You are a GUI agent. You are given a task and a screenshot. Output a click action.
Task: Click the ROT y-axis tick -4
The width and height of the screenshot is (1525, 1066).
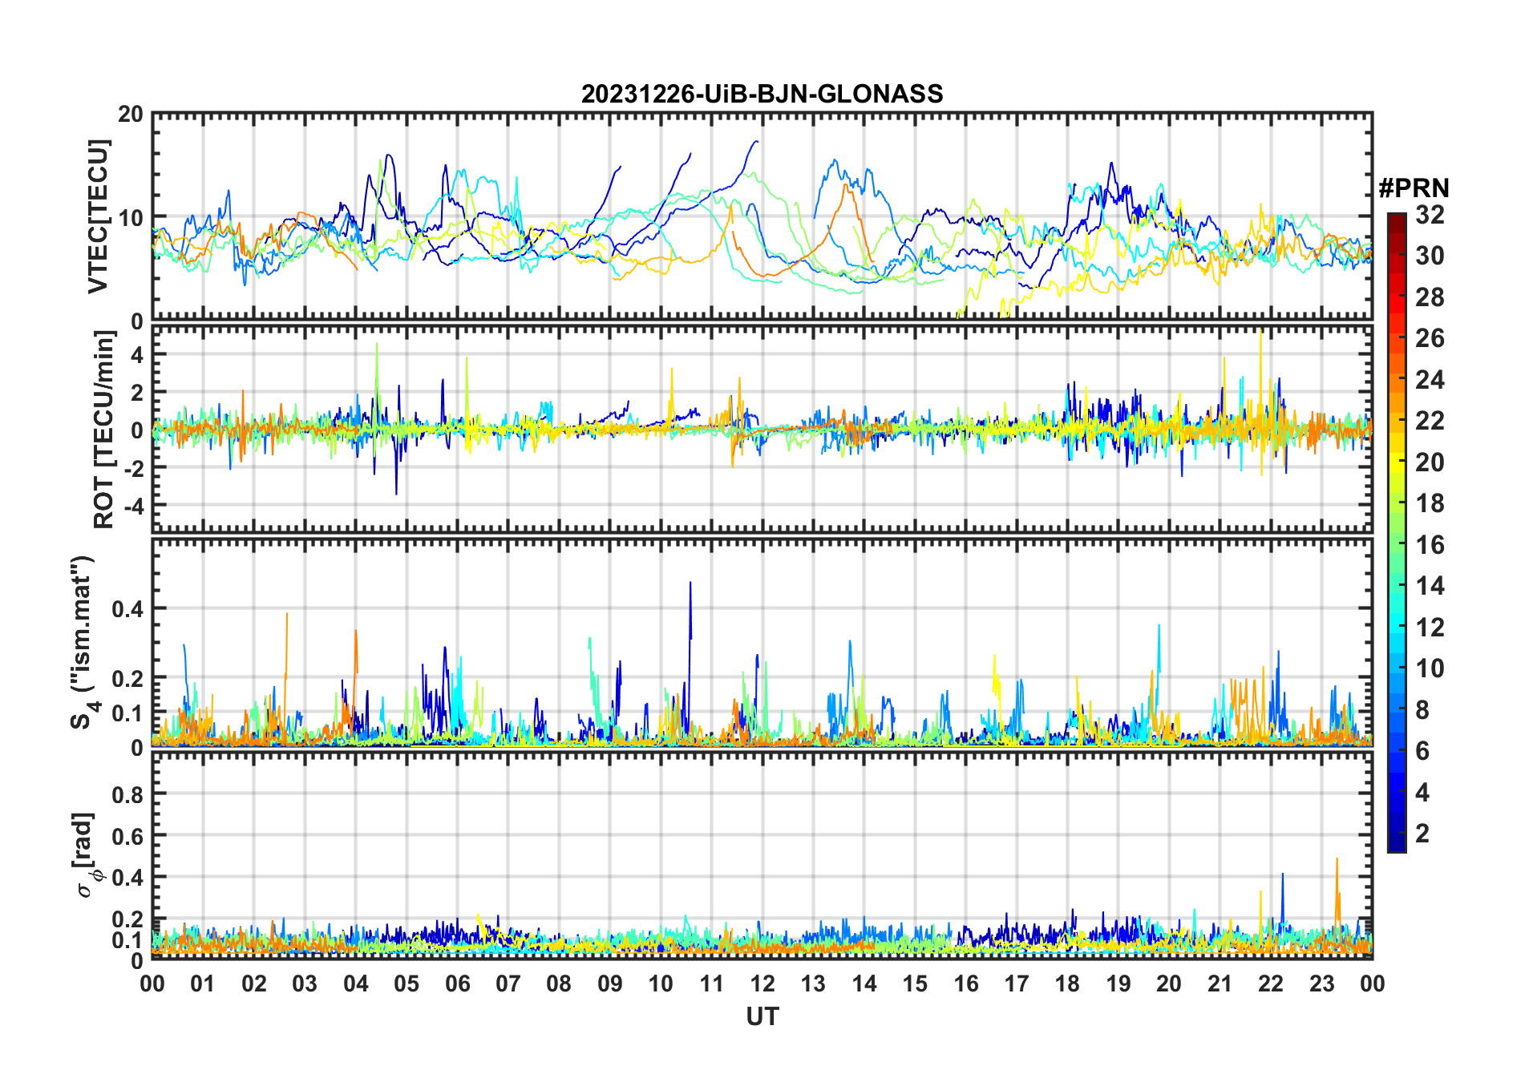click(x=133, y=506)
